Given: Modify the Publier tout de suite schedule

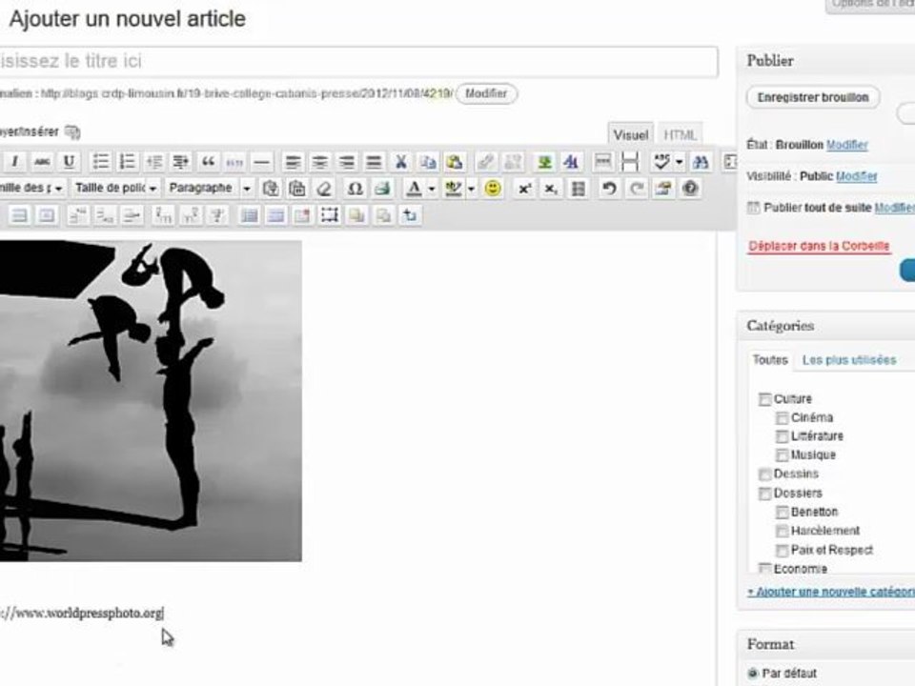Looking at the screenshot, I should [894, 208].
